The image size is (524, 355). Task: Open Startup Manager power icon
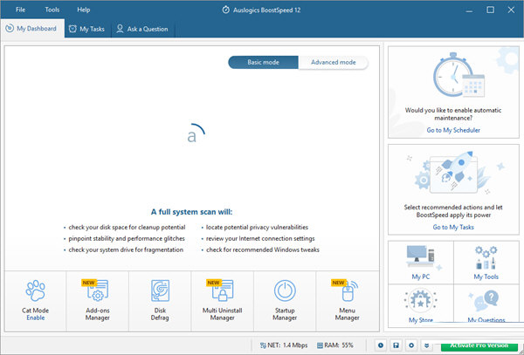286,290
